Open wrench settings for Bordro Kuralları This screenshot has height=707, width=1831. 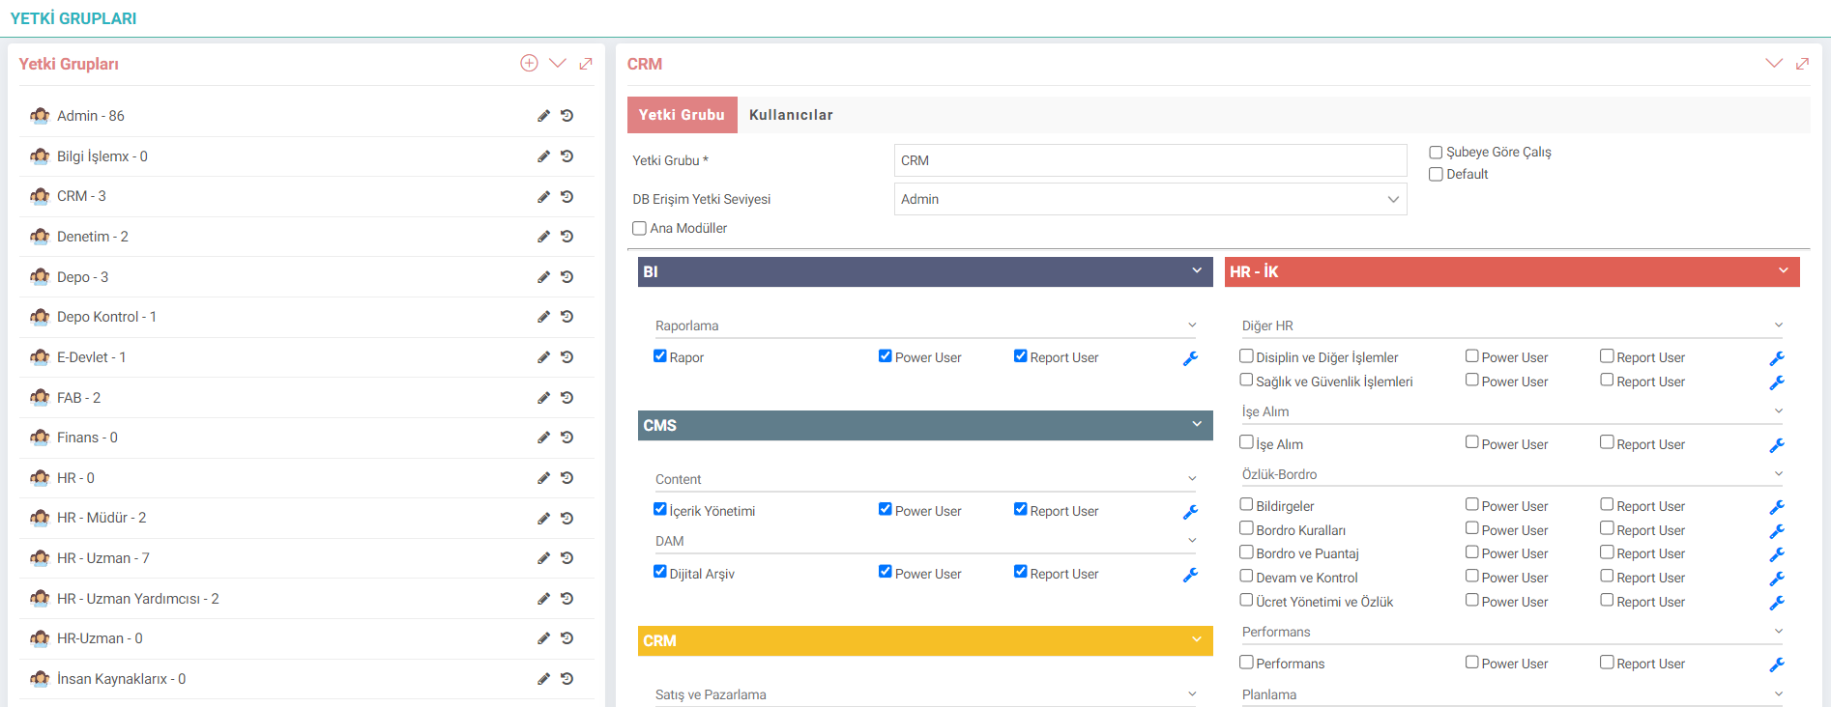pyautogui.click(x=1777, y=531)
